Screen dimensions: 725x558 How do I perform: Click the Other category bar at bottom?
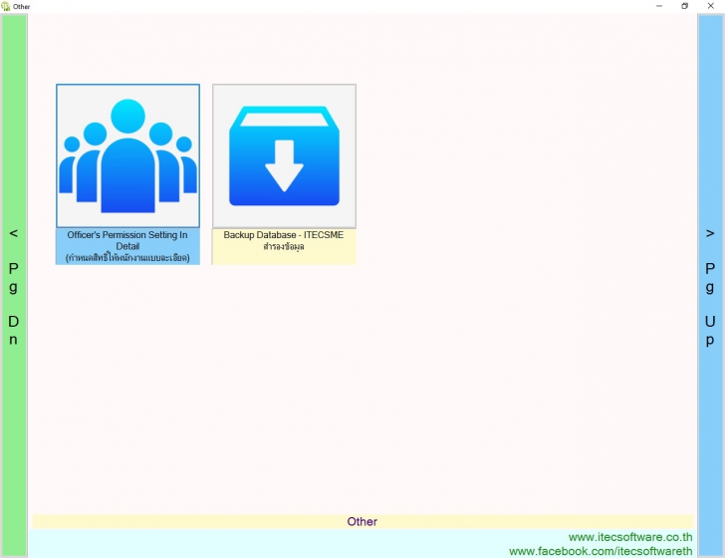362,521
